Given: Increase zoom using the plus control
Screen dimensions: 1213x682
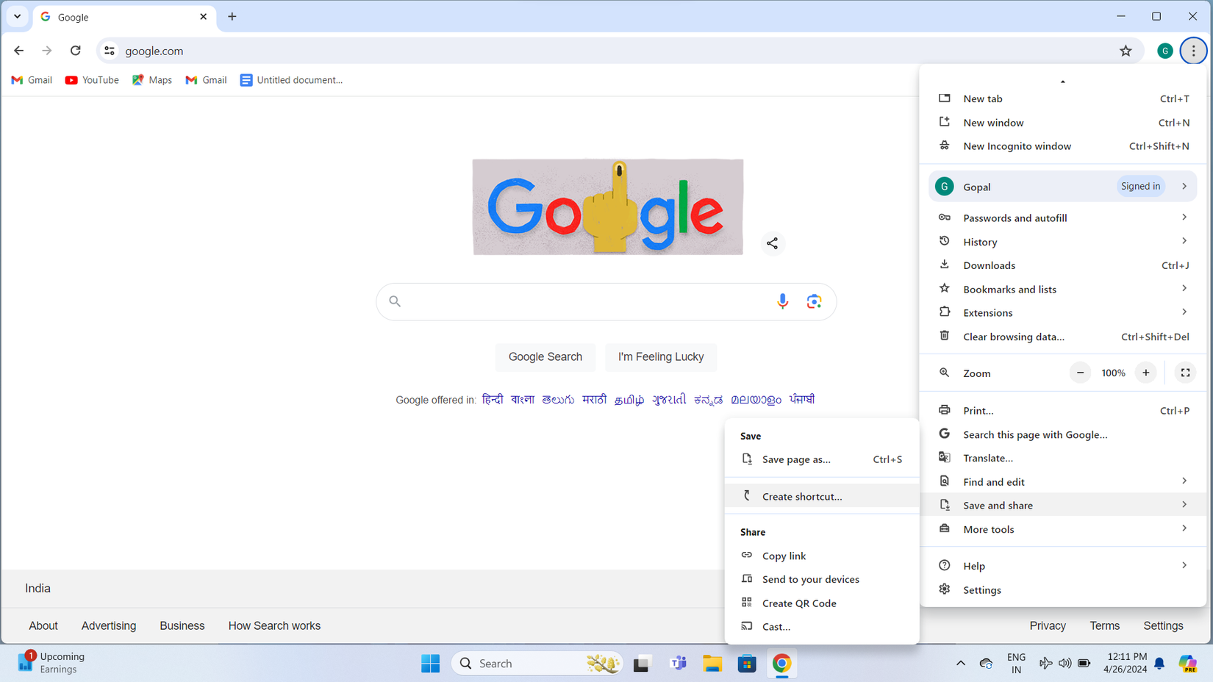Looking at the screenshot, I should click(1145, 373).
